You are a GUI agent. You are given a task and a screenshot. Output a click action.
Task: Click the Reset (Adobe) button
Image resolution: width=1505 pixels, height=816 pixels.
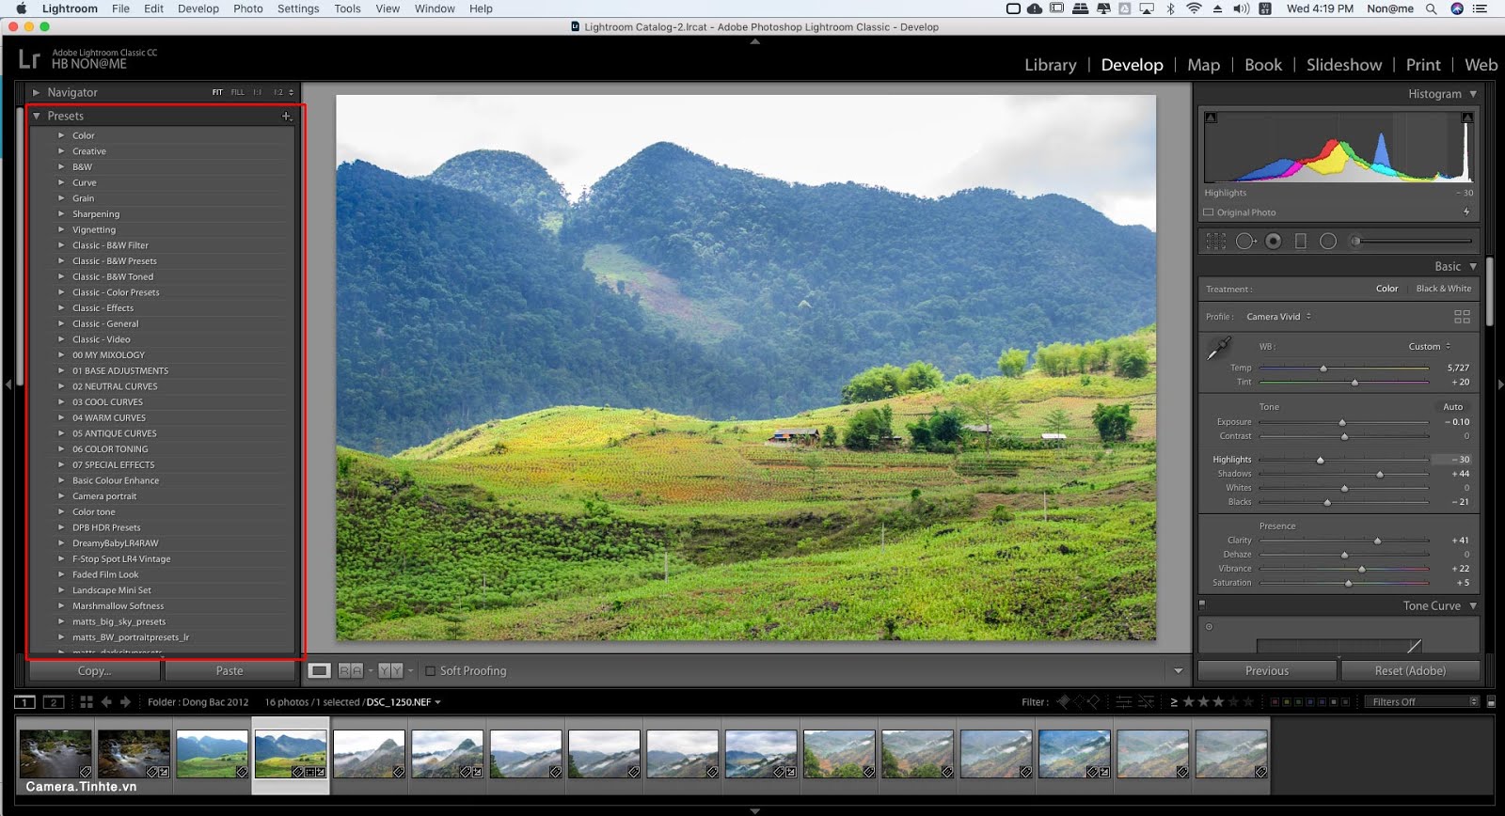tap(1409, 671)
